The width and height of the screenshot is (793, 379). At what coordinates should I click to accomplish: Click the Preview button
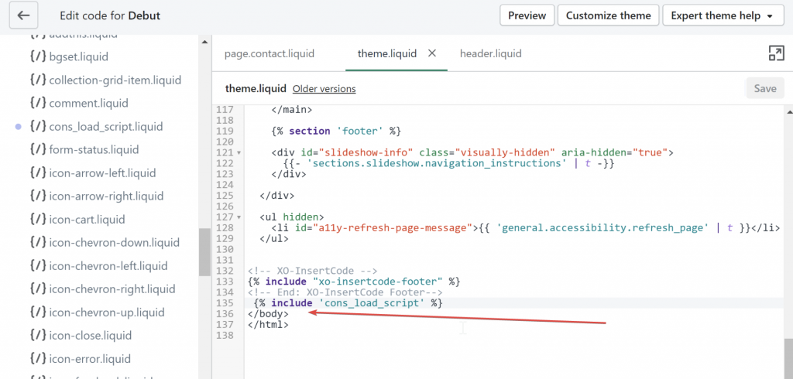tap(527, 15)
